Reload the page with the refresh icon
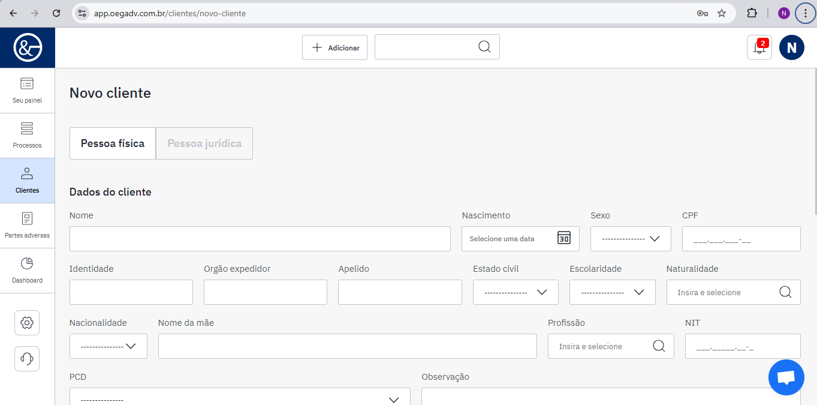The width and height of the screenshot is (817, 405). pos(56,13)
